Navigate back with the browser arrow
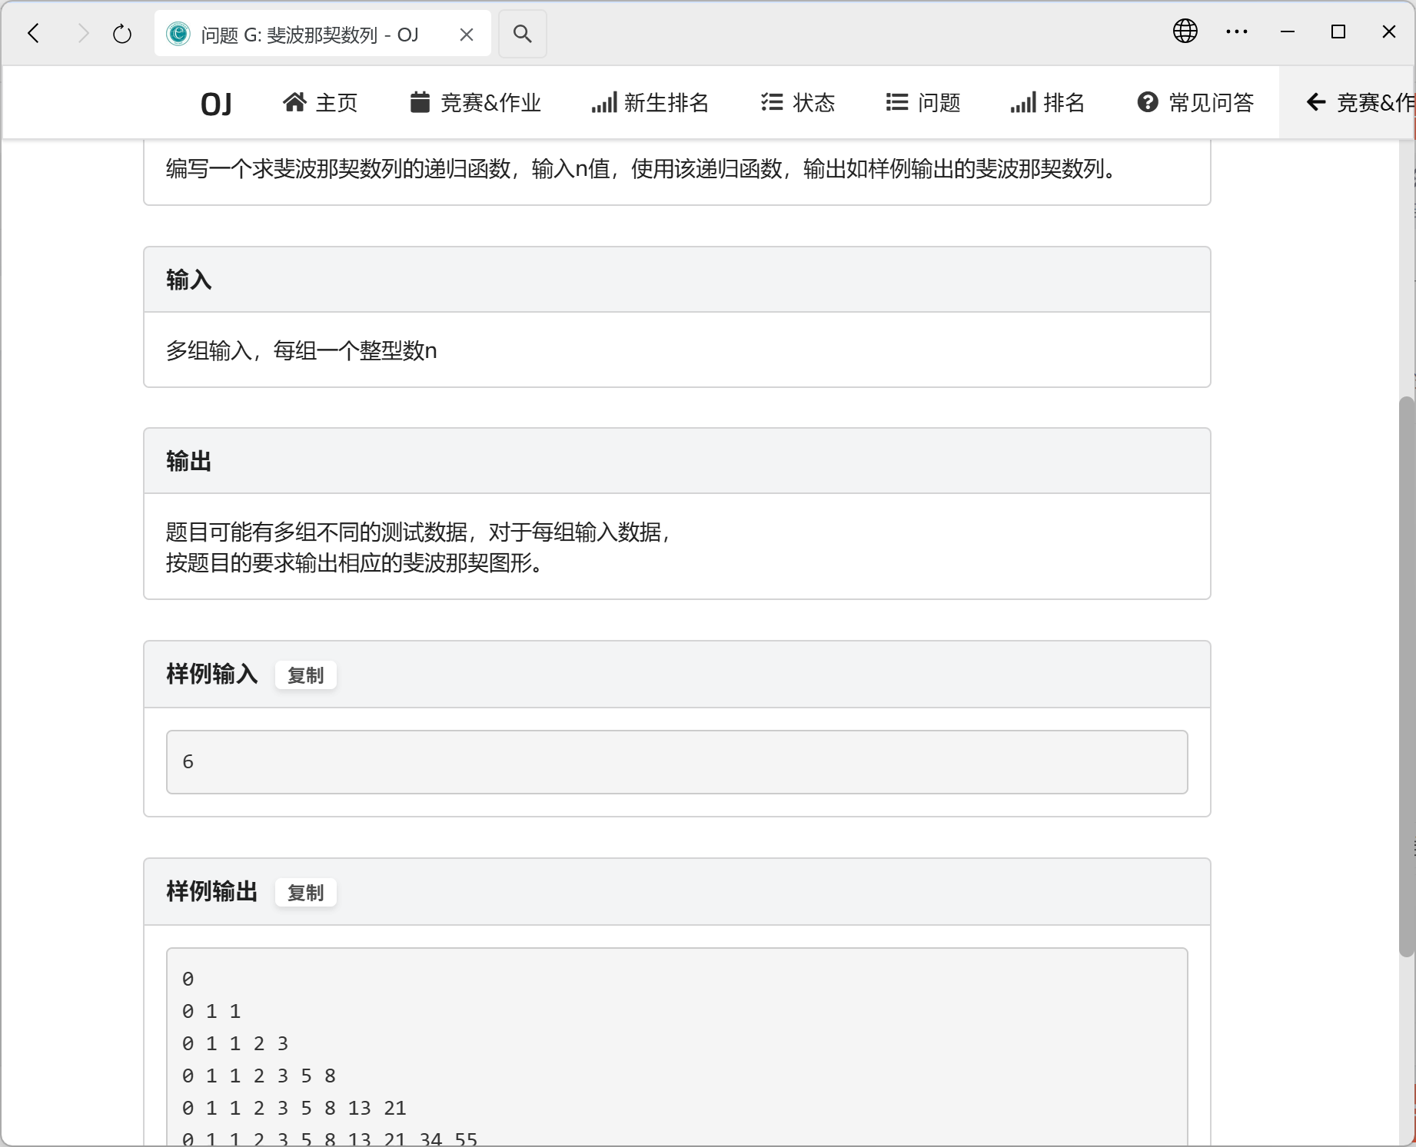The height and width of the screenshot is (1147, 1416). (33, 33)
